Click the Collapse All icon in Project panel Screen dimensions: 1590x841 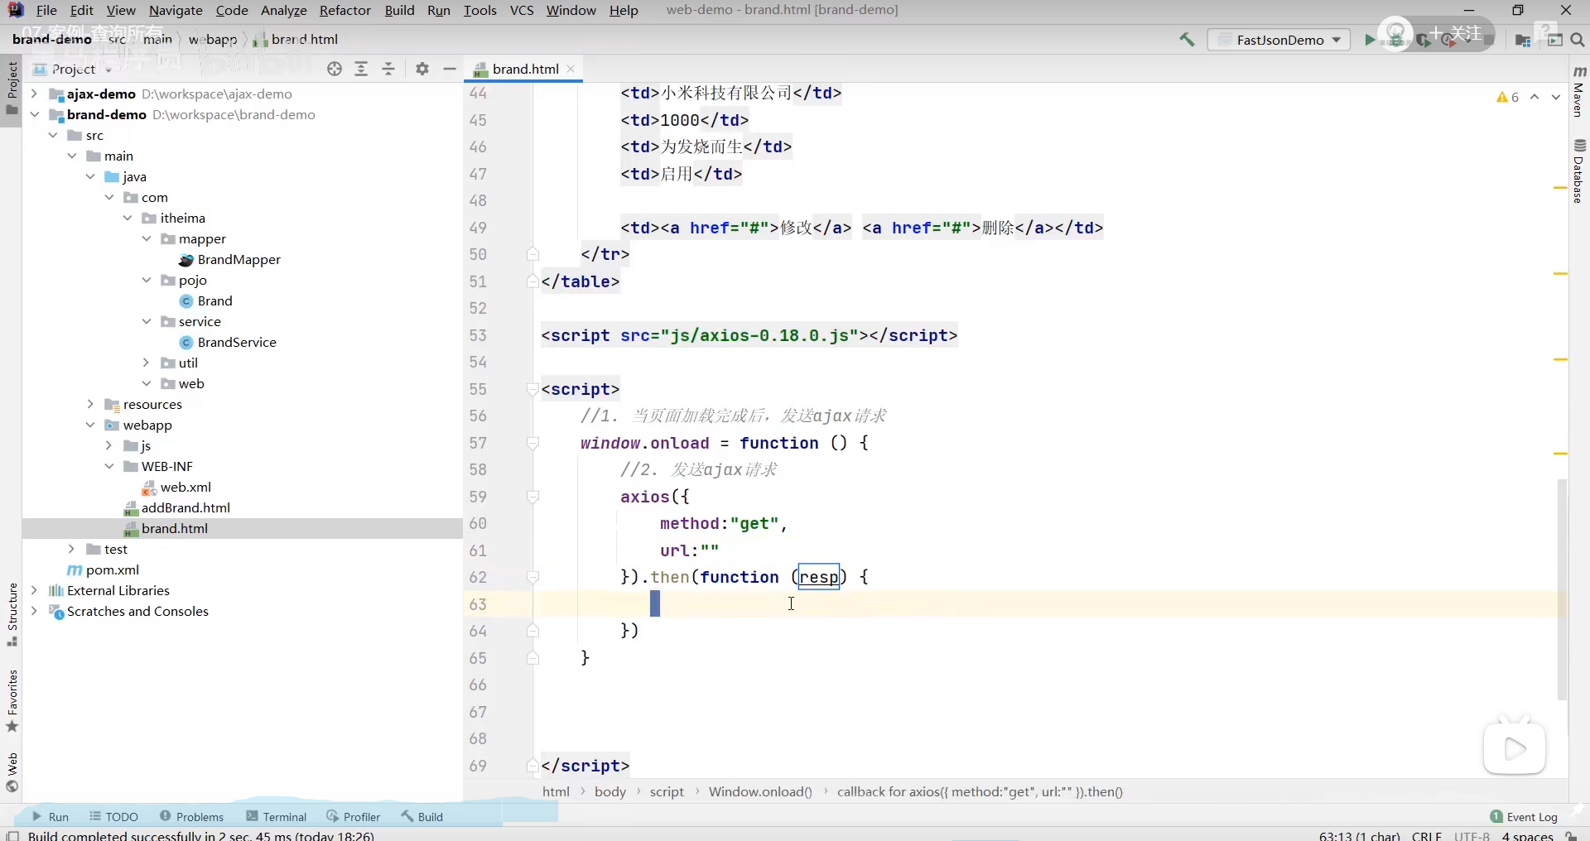(x=388, y=70)
